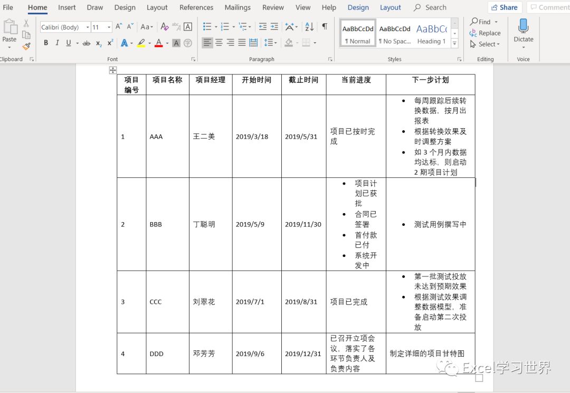
Task: Apply the red font color swatch
Action: tap(159, 43)
